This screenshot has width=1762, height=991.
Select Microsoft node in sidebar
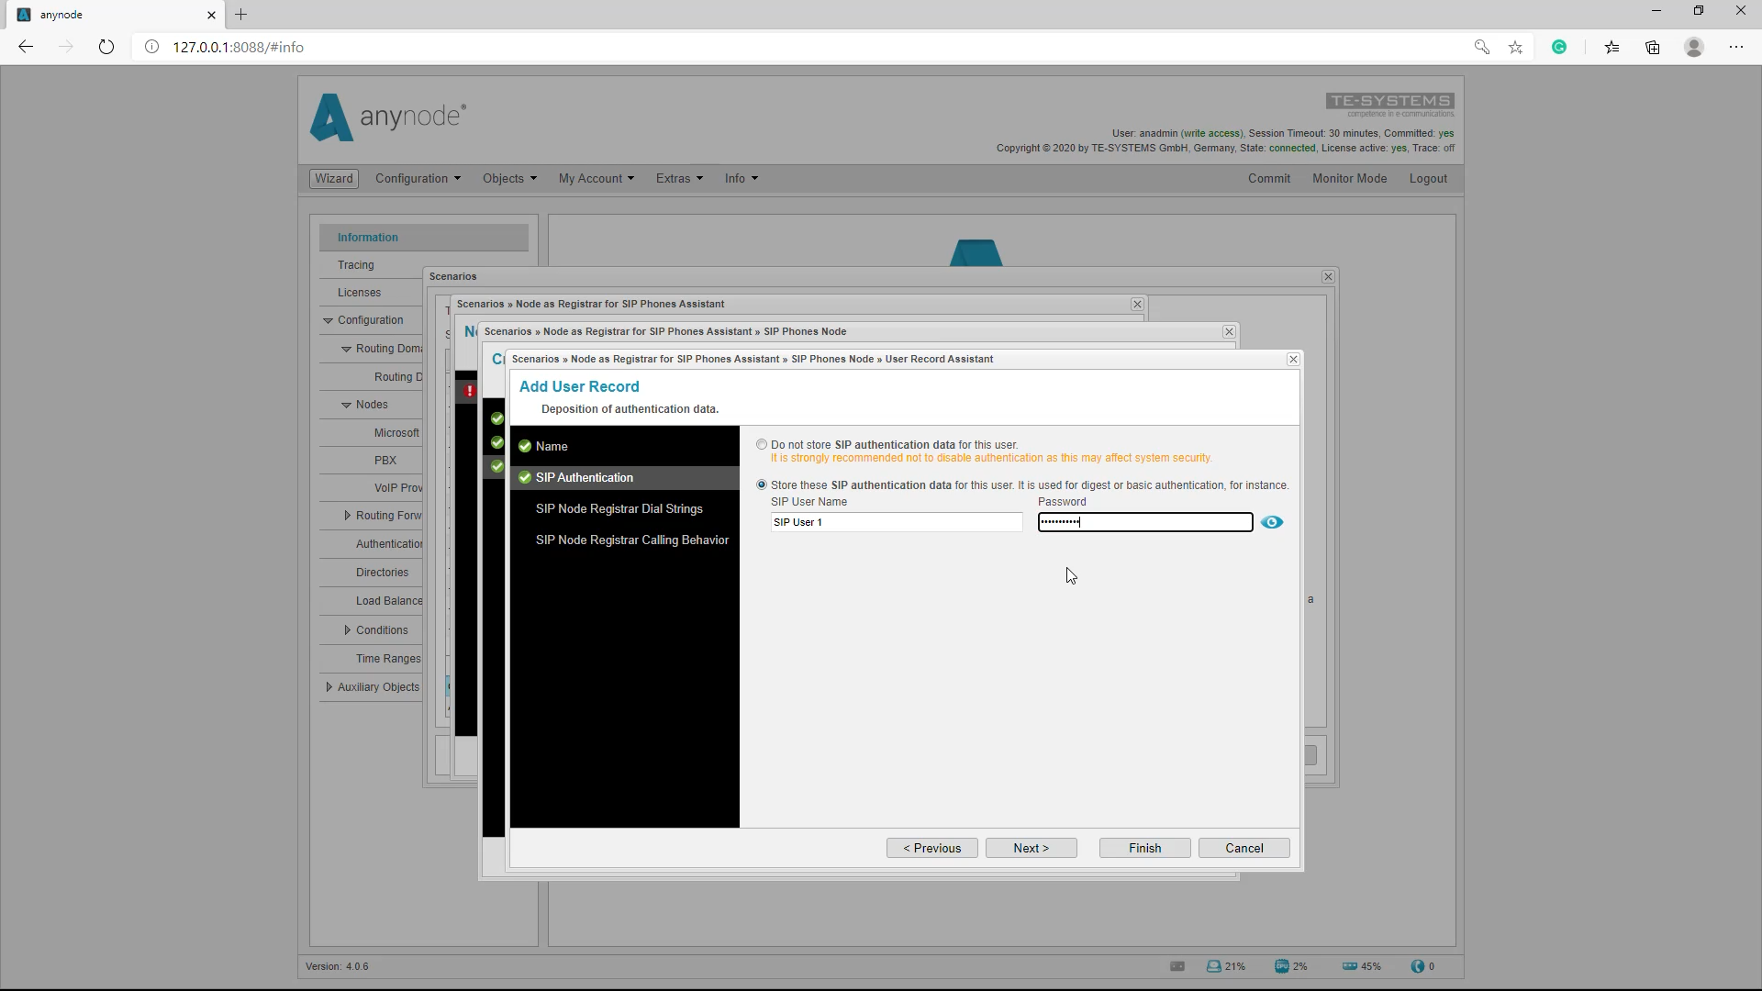pos(396,433)
